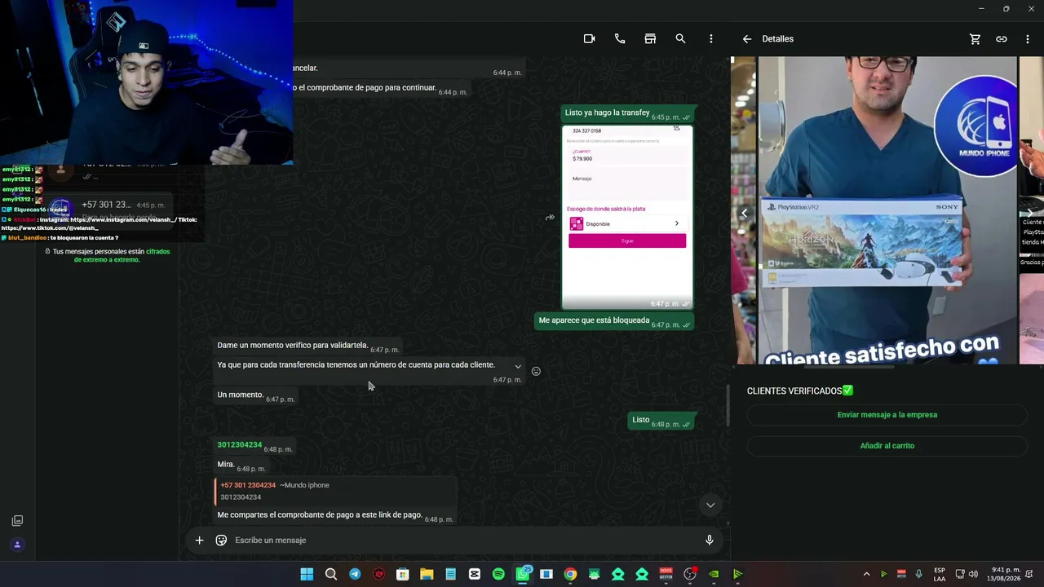Viewport: 1044px width, 587px height.
Task: Launch Telegram from the taskbar
Action: pos(355,574)
